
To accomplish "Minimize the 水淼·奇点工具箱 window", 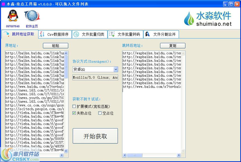I will (226, 4).
